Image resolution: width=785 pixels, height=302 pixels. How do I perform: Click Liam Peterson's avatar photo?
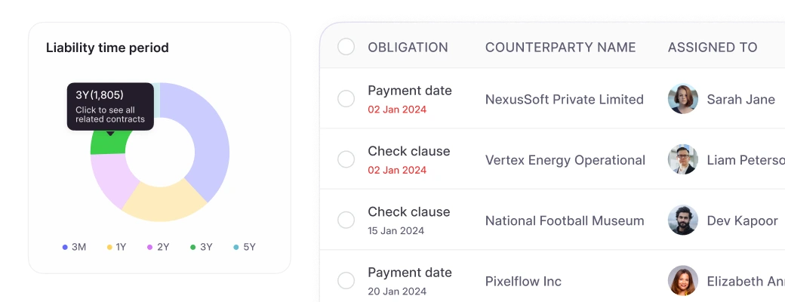683,159
